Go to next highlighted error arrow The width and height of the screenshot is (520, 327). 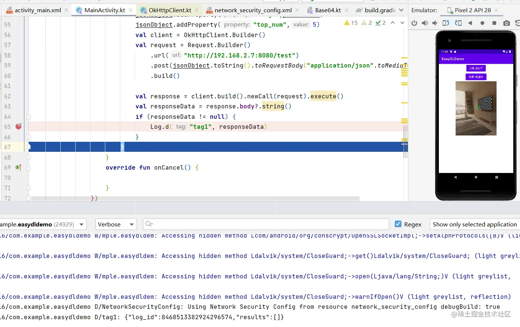(402, 23)
